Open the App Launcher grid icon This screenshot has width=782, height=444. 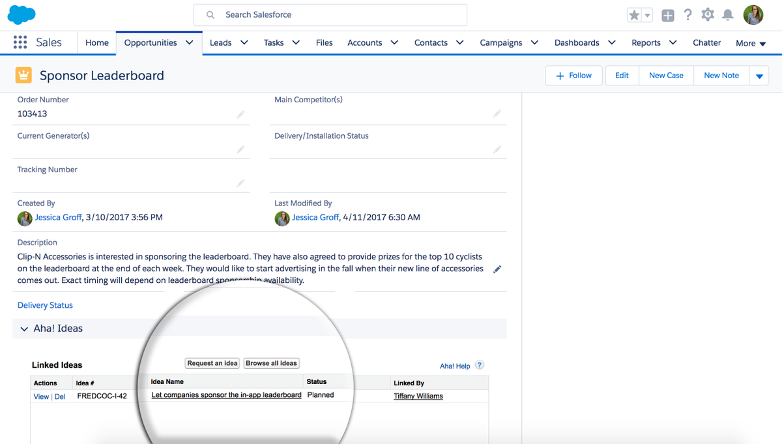tap(20, 42)
